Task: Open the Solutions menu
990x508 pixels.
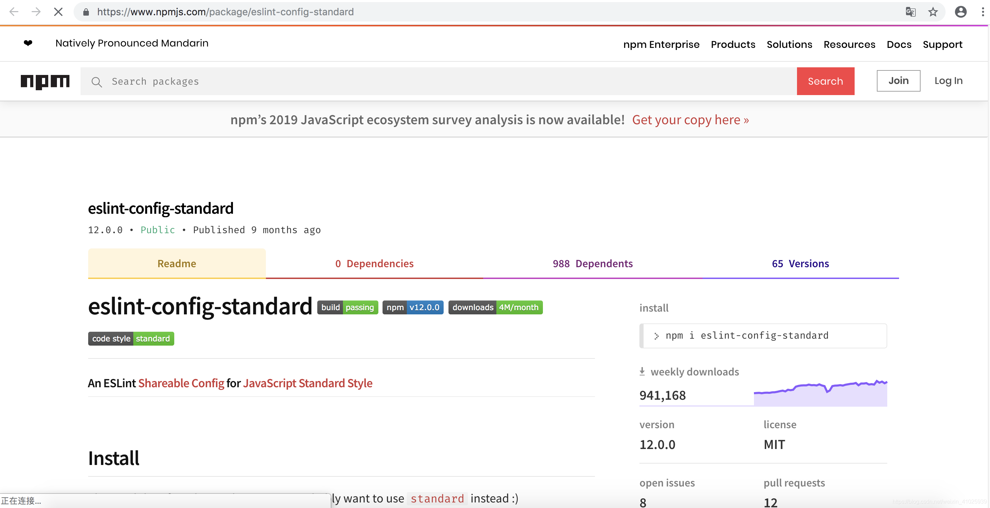Action: 789,44
